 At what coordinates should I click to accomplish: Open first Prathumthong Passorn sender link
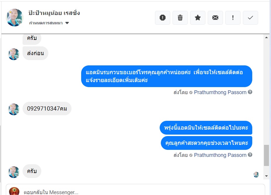point(220,92)
